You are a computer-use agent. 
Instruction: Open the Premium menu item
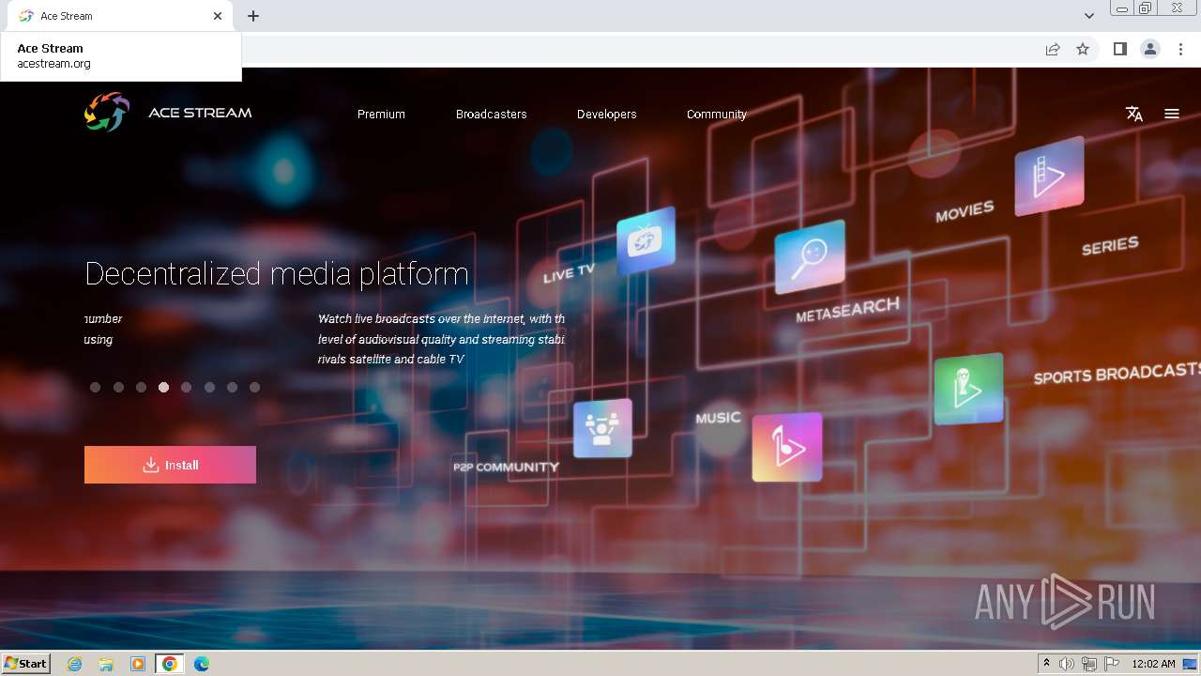381,115
